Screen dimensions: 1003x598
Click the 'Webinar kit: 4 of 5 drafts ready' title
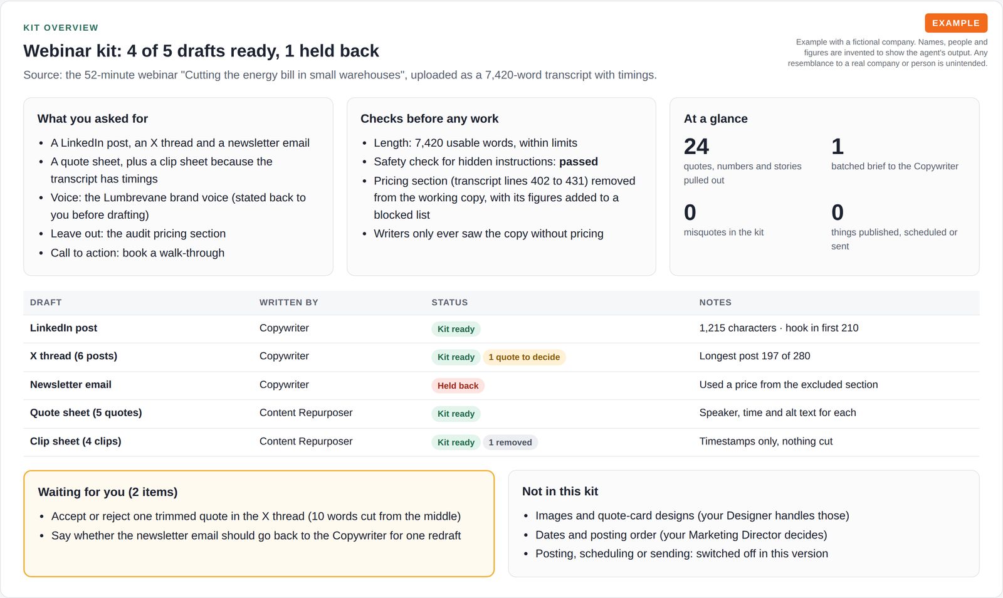(x=201, y=51)
